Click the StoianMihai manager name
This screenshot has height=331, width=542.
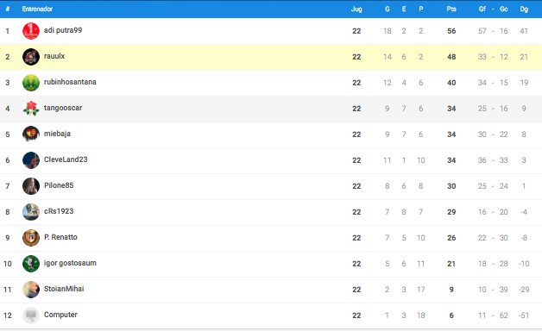point(64,289)
